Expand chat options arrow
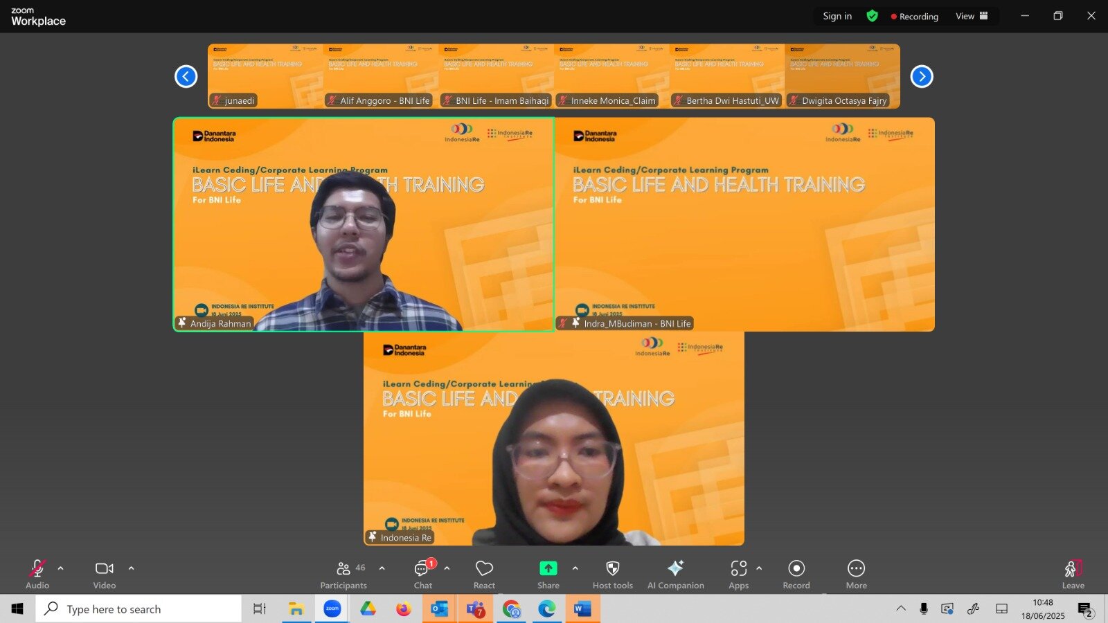 [447, 568]
